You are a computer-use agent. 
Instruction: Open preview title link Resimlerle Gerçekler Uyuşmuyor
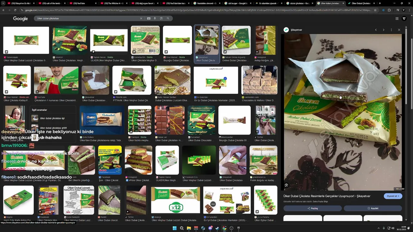327,196
